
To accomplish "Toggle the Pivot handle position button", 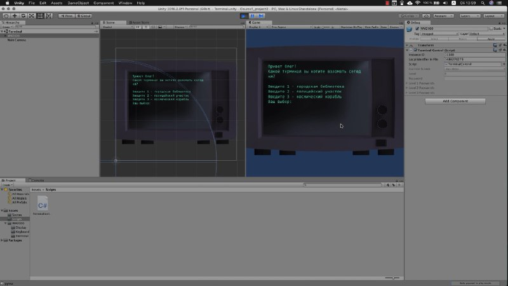I will 67,16.
